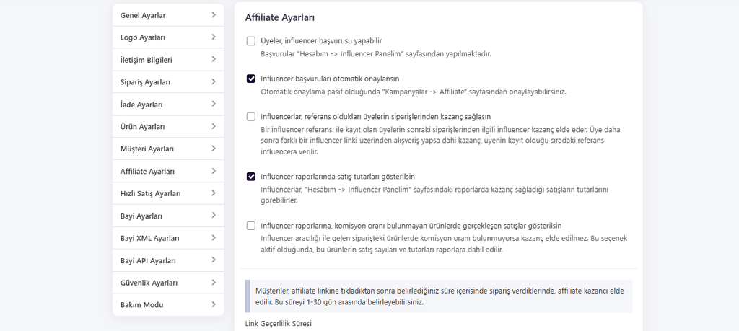Uncheck 'Influencer başvuruları otomatik onaylansın'

pyautogui.click(x=250, y=79)
